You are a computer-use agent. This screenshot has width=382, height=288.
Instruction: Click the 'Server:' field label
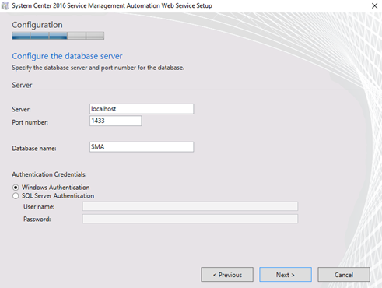point(21,109)
